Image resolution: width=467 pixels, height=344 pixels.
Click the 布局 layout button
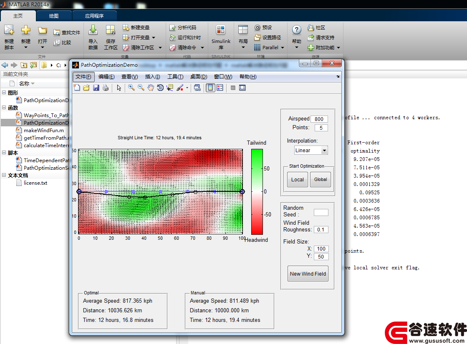(x=243, y=37)
